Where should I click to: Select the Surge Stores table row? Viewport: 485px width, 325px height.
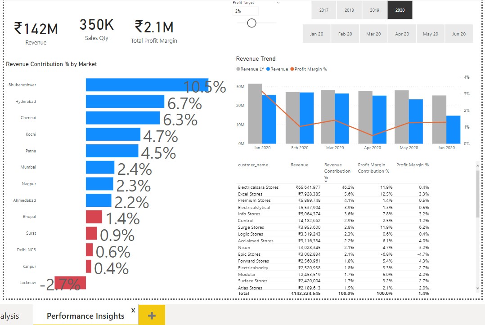pyautogui.click(x=333, y=227)
